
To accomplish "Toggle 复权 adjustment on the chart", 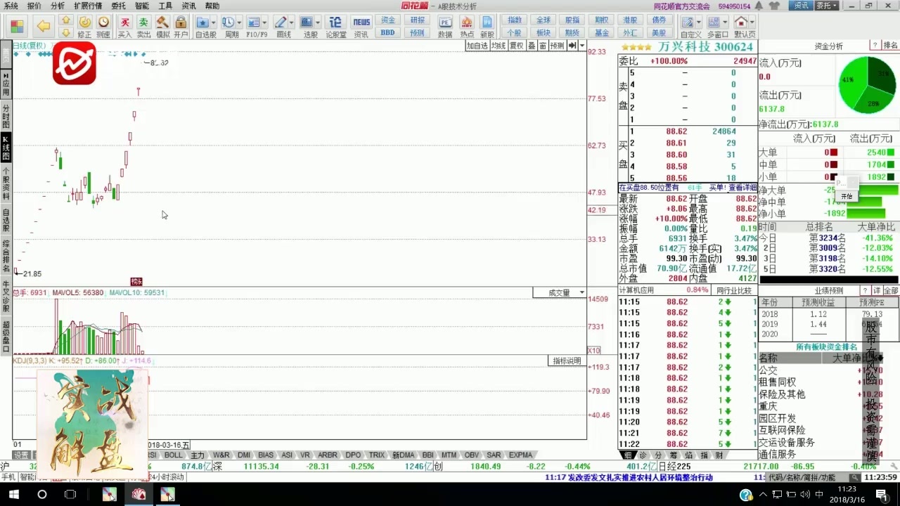I will 517,46.
